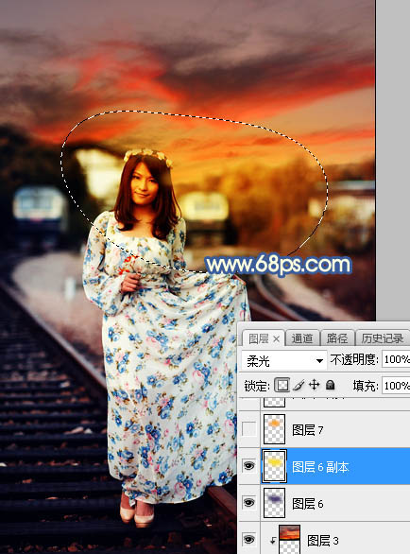Screen dimensions: 410x554
Task: Close the 图层 panel tab with the x
Action: [x=277, y=339]
